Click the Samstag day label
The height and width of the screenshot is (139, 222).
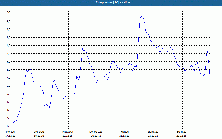[x=153, y=132]
